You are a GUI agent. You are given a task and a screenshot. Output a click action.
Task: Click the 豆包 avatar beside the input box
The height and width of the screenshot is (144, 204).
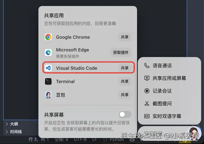pyautogui.click(x=194, y=134)
